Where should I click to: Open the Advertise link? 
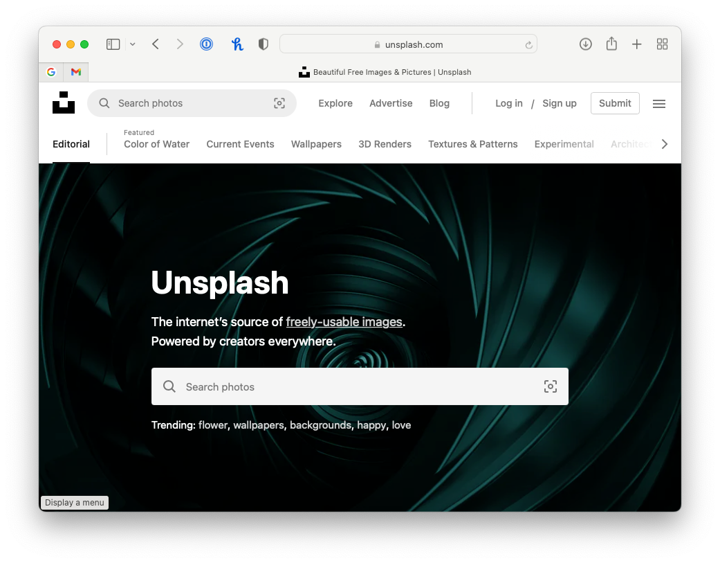point(391,103)
